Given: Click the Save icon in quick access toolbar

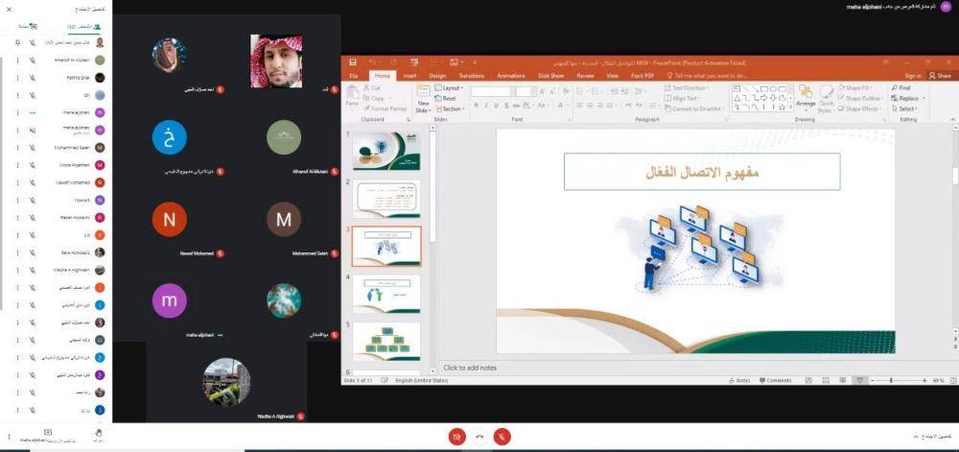Looking at the screenshot, I should [353, 62].
